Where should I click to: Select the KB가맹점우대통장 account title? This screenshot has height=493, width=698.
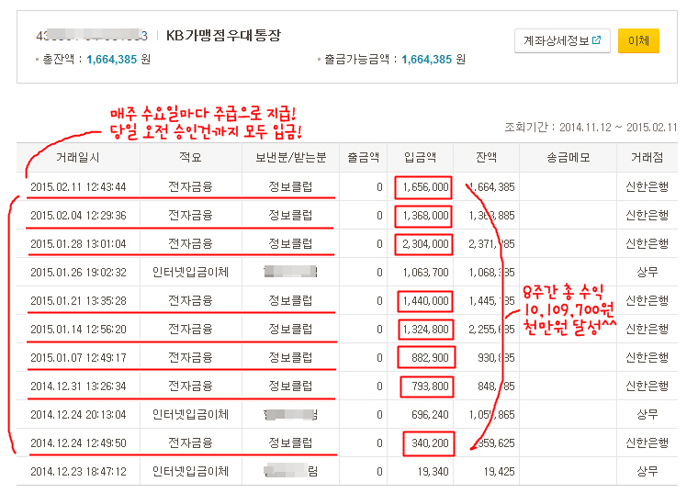(x=223, y=36)
